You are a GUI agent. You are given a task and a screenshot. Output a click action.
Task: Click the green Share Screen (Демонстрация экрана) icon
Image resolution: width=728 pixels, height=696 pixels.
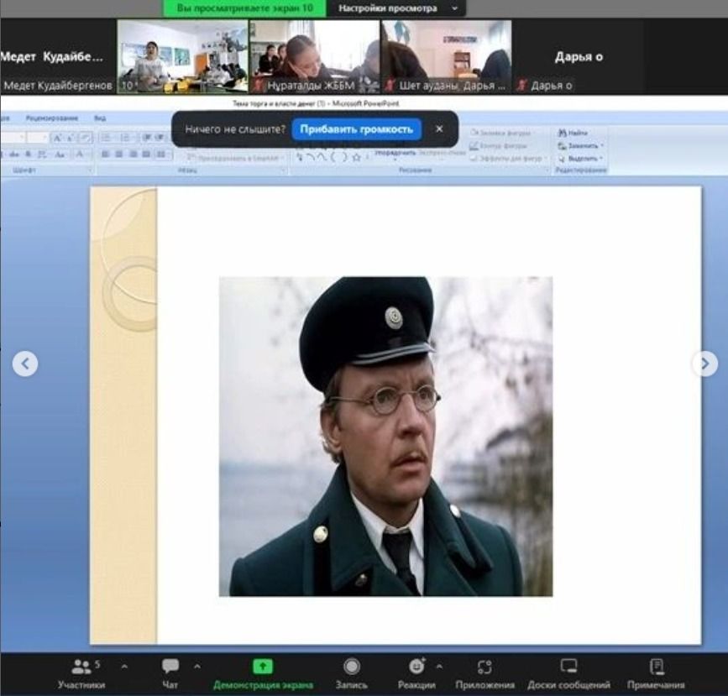pyautogui.click(x=263, y=667)
